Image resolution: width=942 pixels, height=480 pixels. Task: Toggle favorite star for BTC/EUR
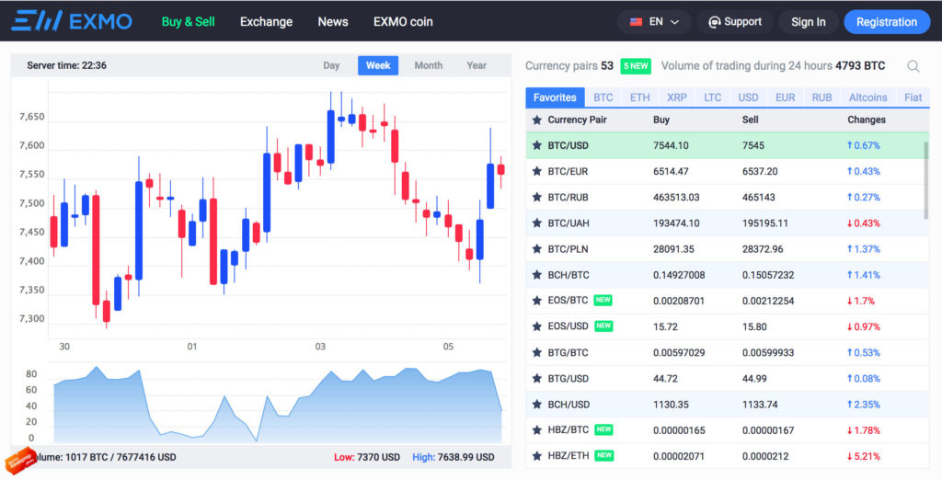pyautogui.click(x=537, y=171)
